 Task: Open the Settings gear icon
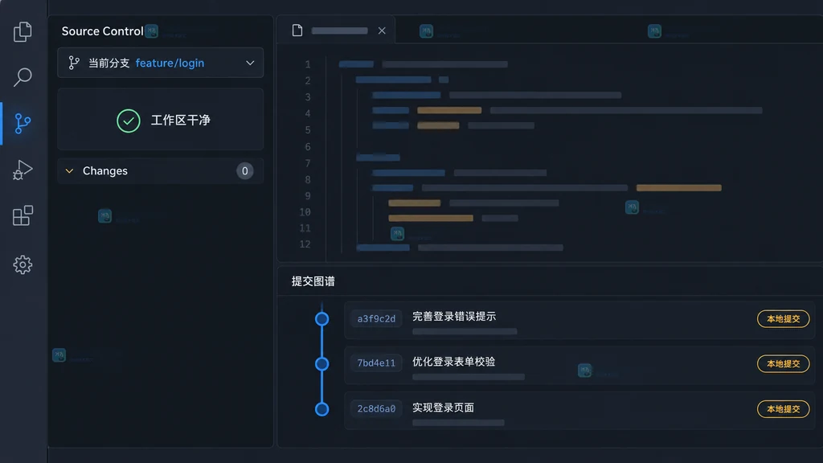(23, 264)
